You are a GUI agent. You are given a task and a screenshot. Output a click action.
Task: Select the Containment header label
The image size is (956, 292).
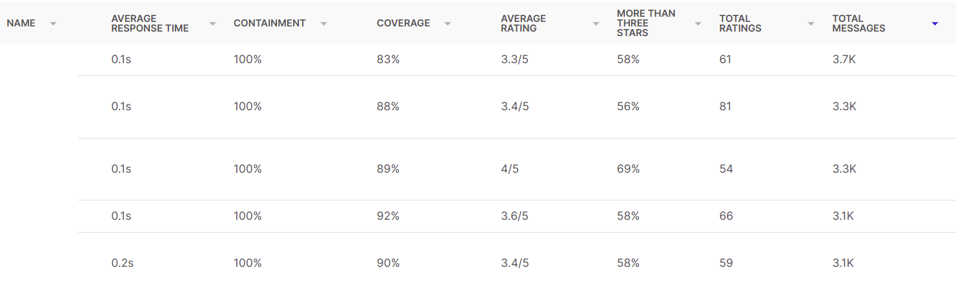[269, 23]
